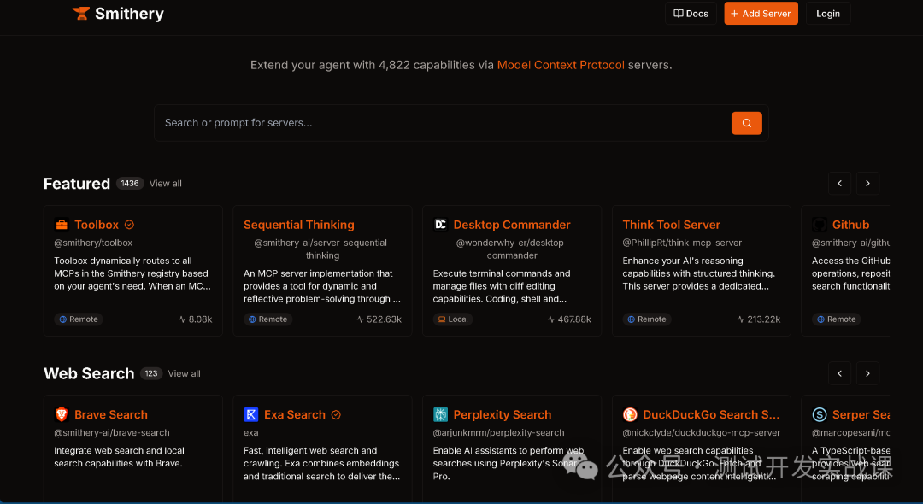Click the Toolbox description text
The width and height of the screenshot is (923, 504).
(132, 273)
